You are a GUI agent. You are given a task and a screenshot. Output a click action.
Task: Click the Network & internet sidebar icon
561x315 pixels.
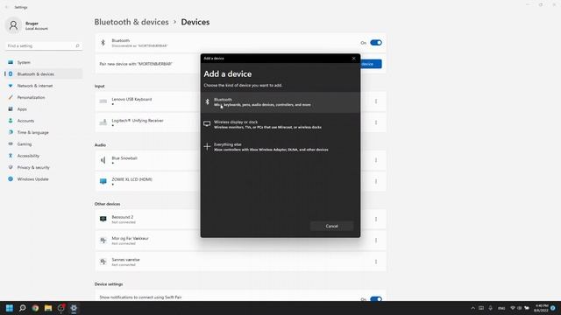11,86
